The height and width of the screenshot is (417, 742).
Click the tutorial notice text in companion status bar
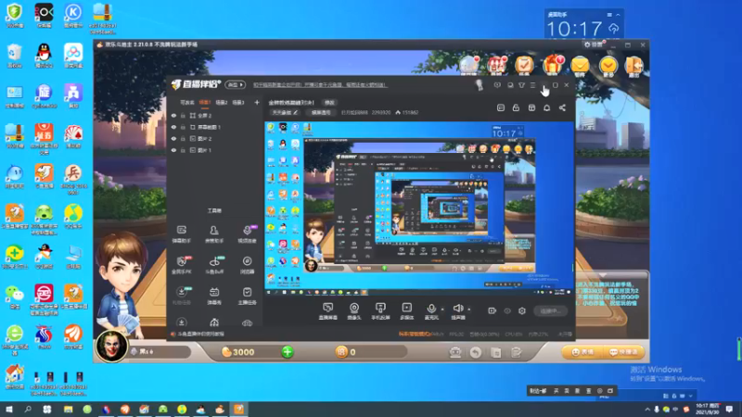tap(201, 335)
